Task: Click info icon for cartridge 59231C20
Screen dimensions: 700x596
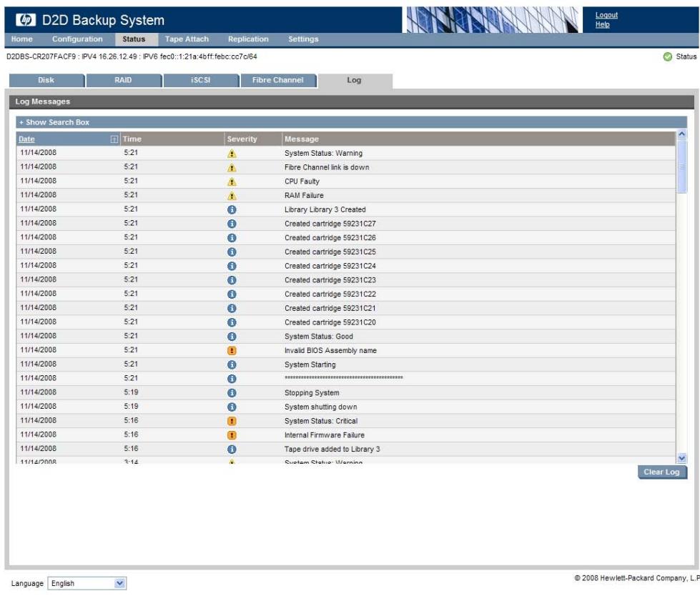Action: point(232,322)
